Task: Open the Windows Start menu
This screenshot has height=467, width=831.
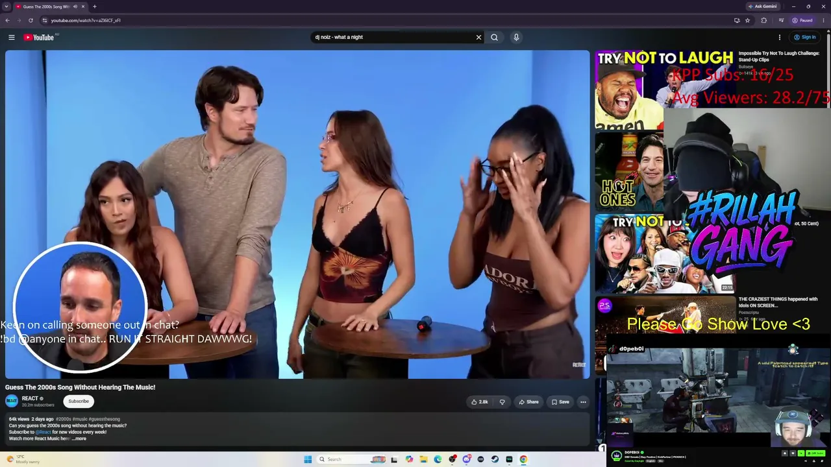Action: coord(308,459)
